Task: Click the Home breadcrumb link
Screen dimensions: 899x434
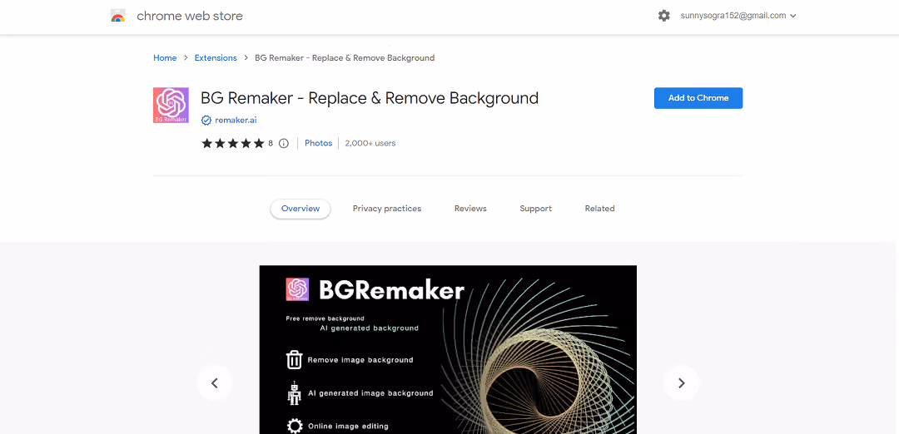Action: pos(165,58)
